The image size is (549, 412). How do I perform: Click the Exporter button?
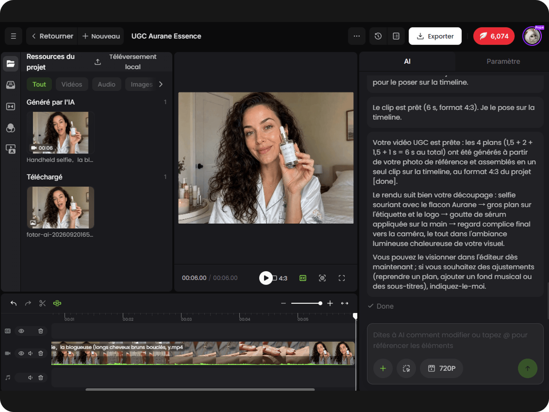coord(435,36)
